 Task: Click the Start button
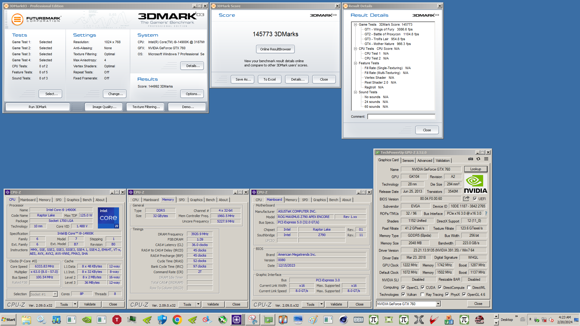(x=8, y=320)
